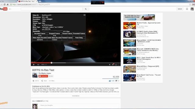Screen dimensions: 195x109
Task: Click the YouTube logo
Action: coord(4,9)
